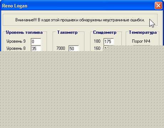
Task: Select the 160 speedometer label
Action: (97, 48)
